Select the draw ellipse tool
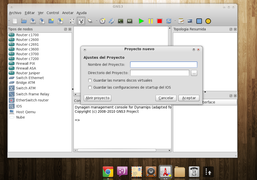This screenshot has width=257, height=180. click(208, 21)
